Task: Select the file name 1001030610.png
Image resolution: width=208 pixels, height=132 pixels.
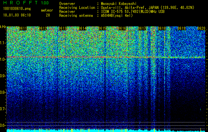Action: coord(17,9)
